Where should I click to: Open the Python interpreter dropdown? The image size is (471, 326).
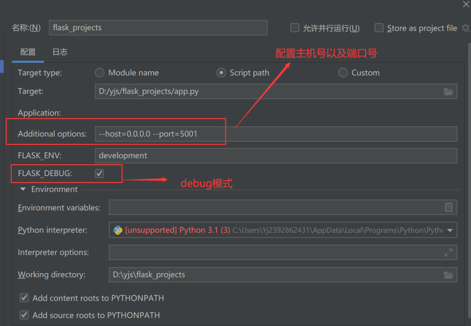(449, 230)
